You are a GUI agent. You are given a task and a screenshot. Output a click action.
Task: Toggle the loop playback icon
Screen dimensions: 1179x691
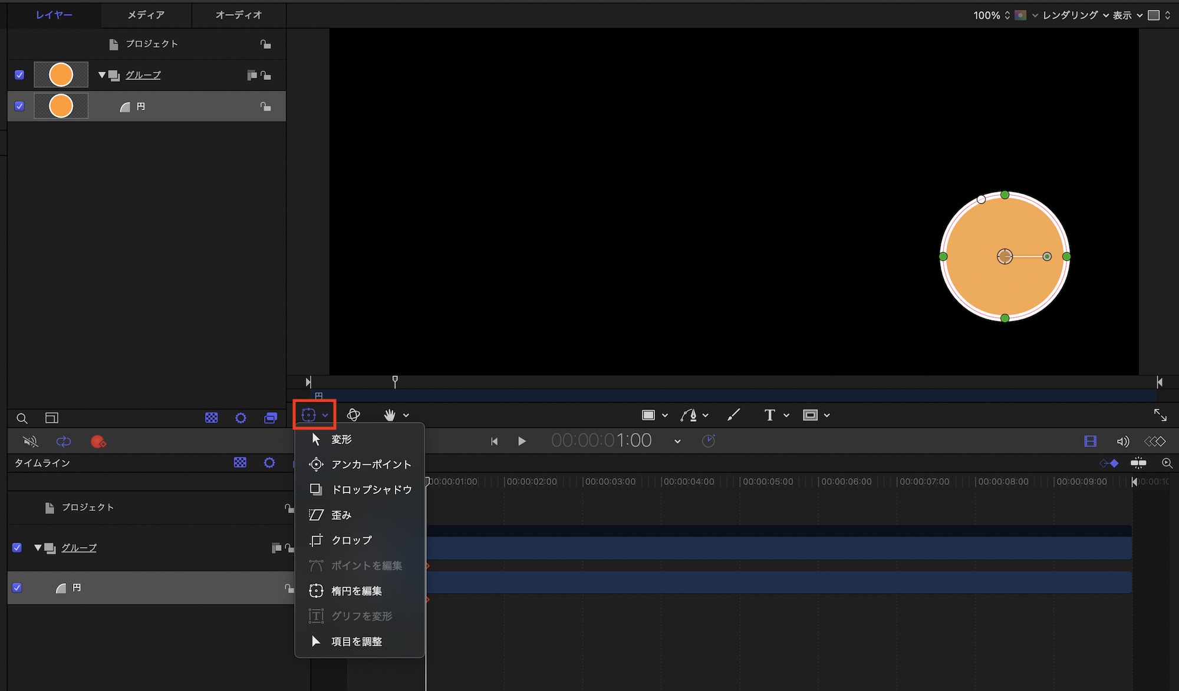tap(64, 441)
